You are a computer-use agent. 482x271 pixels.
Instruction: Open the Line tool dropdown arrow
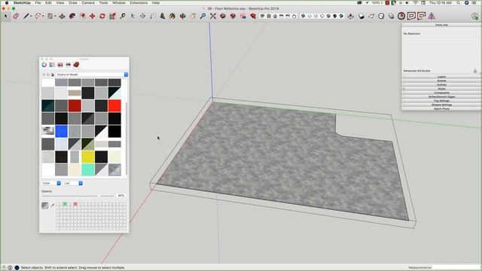[31, 16]
